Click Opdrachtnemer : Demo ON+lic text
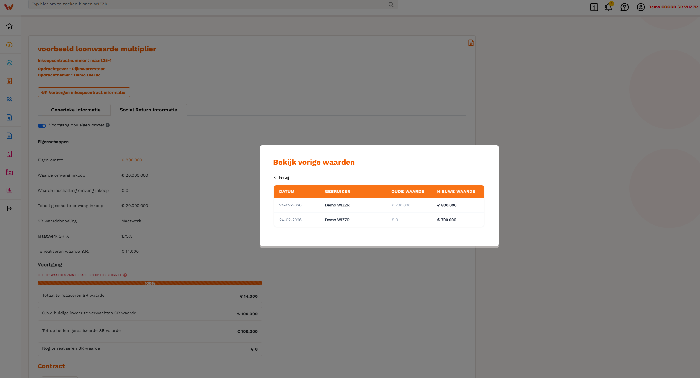 click(x=69, y=75)
